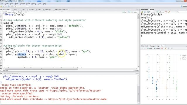Switch to the USPersonalExpenditure tab
The width and height of the screenshot is (187, 105).
click(61, 10)
